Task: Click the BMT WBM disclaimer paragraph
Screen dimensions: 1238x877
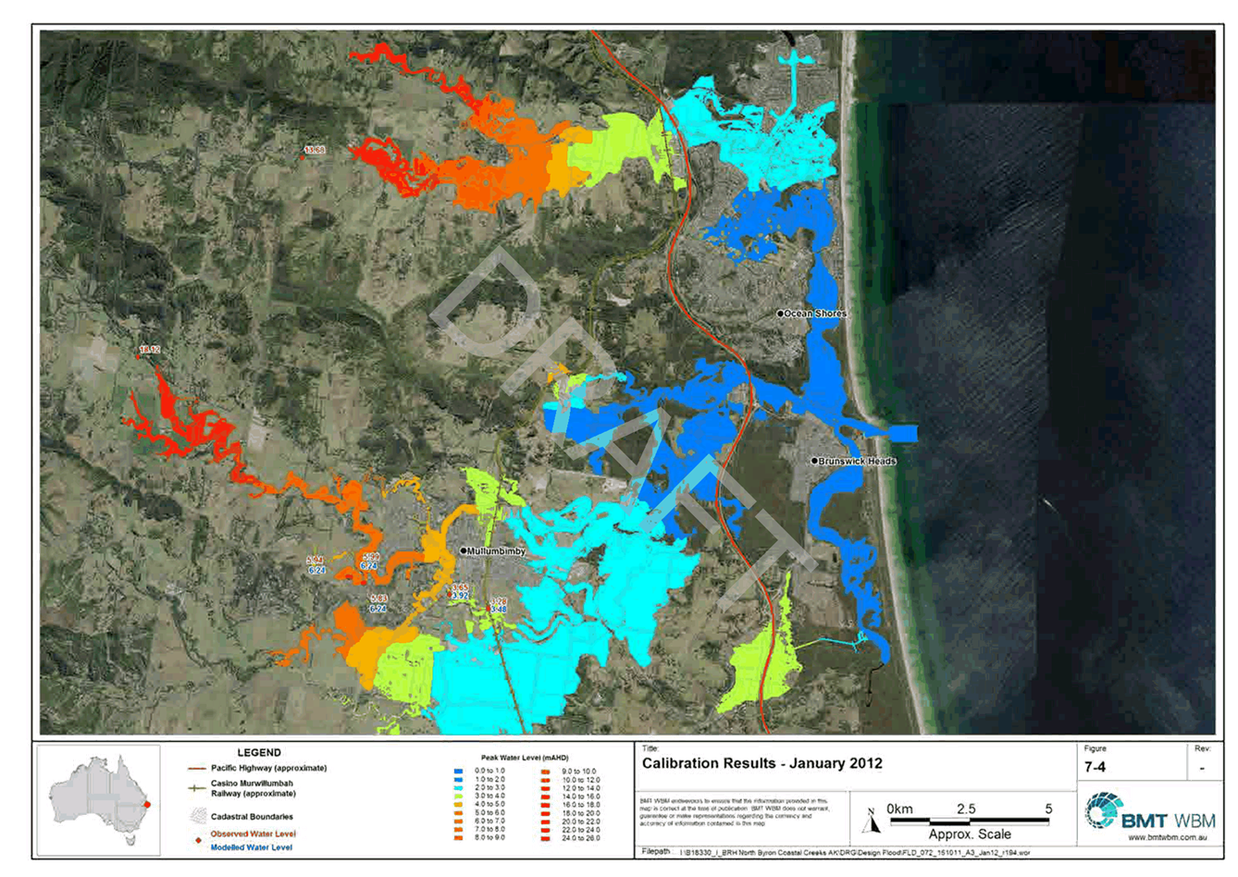Action: point(736,812)
